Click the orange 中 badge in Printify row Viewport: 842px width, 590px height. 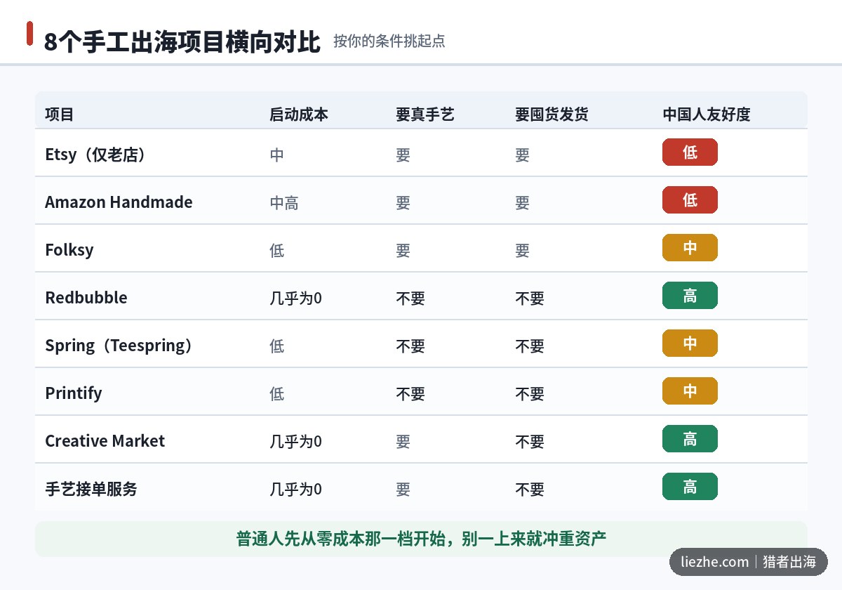point(690,391)
